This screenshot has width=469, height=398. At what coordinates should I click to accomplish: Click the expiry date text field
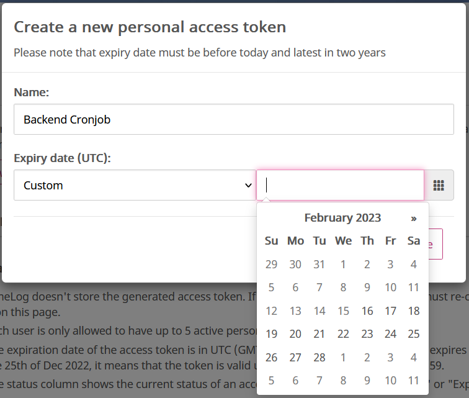340,185
